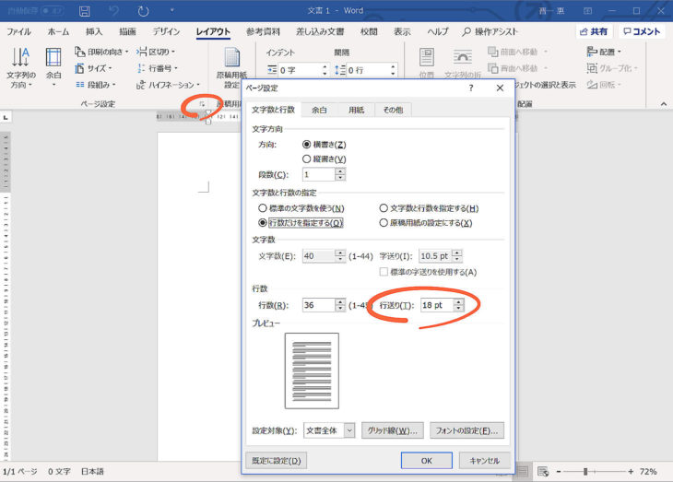Click the undo arrow icon
673x482 pixels.
113,12
